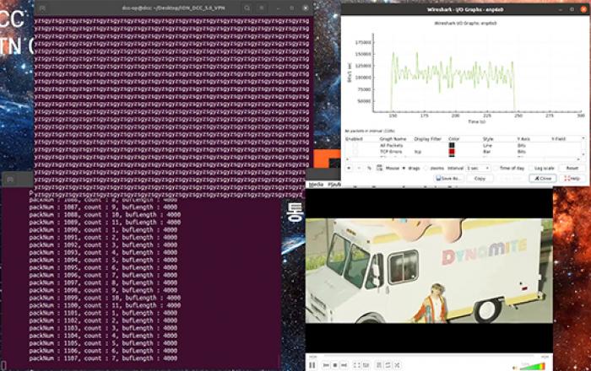Open the Interval dropdown set to 1 sec

[479, 168]
